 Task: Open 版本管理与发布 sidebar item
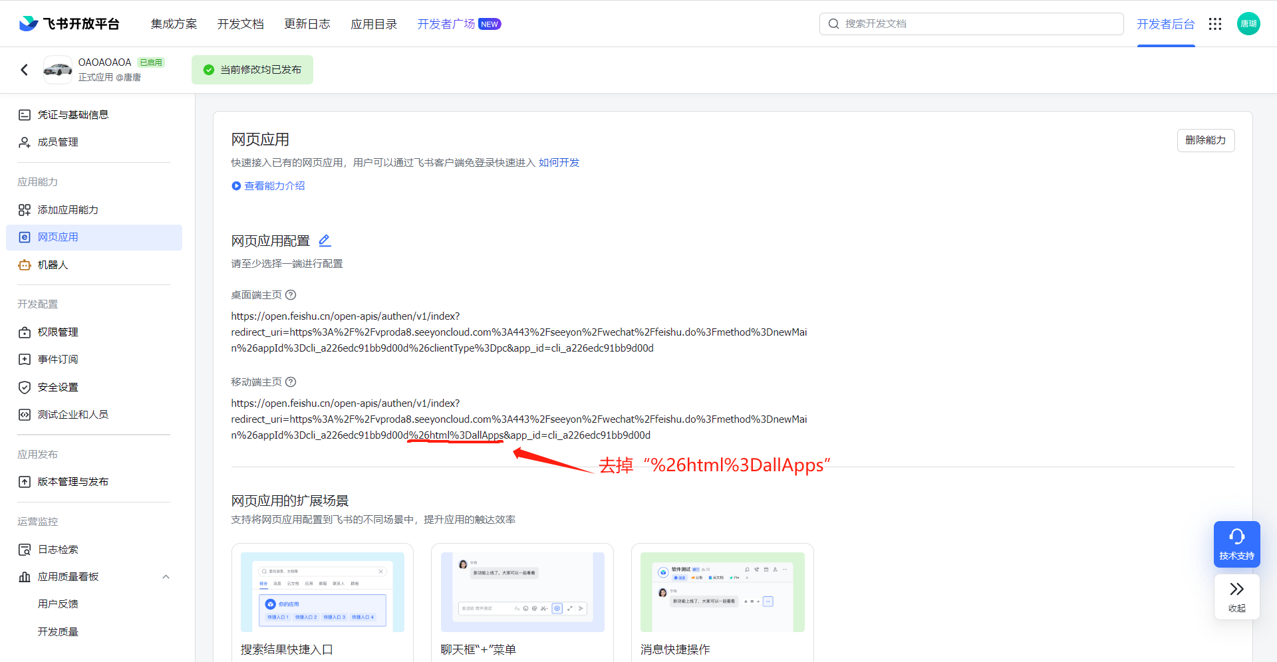[94, 482]
